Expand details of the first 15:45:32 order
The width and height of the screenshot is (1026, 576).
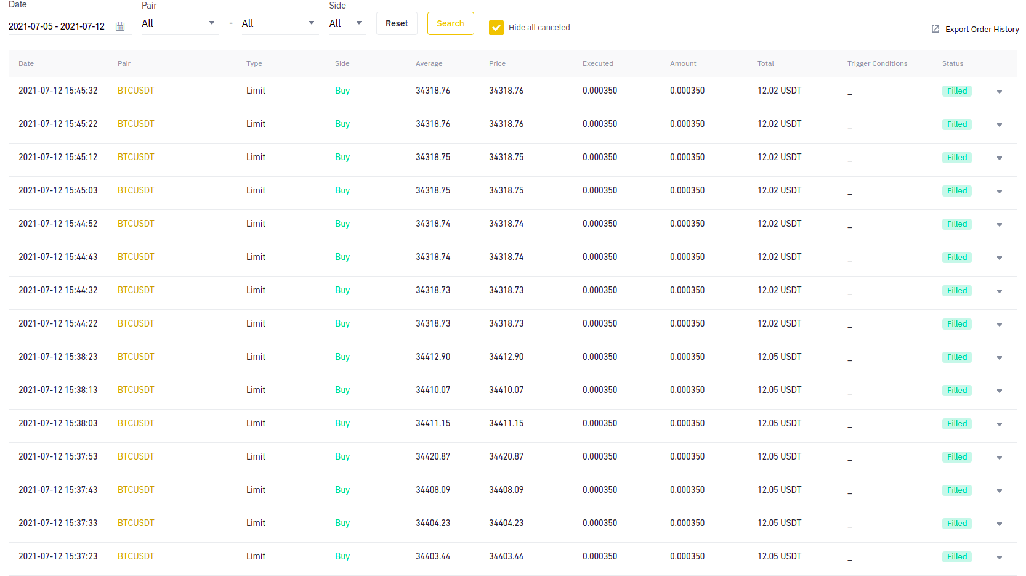(x=999, y=91)
